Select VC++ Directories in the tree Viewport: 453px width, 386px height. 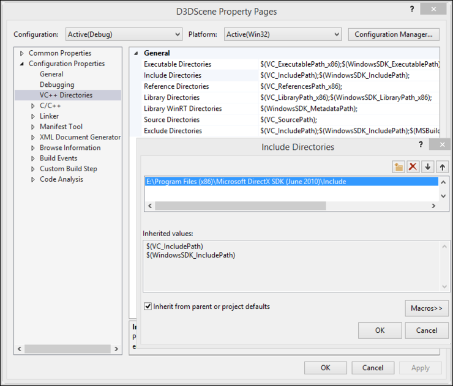coord(66,95)
